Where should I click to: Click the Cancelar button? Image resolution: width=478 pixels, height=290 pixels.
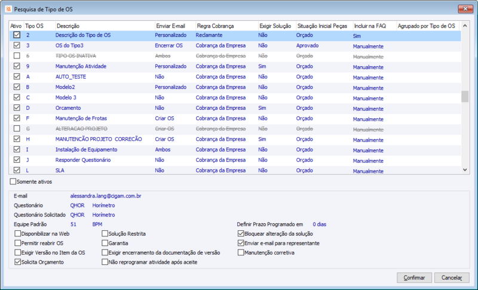point(452,277)
